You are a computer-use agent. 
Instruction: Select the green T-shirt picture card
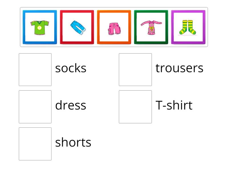tap(40, 27)
